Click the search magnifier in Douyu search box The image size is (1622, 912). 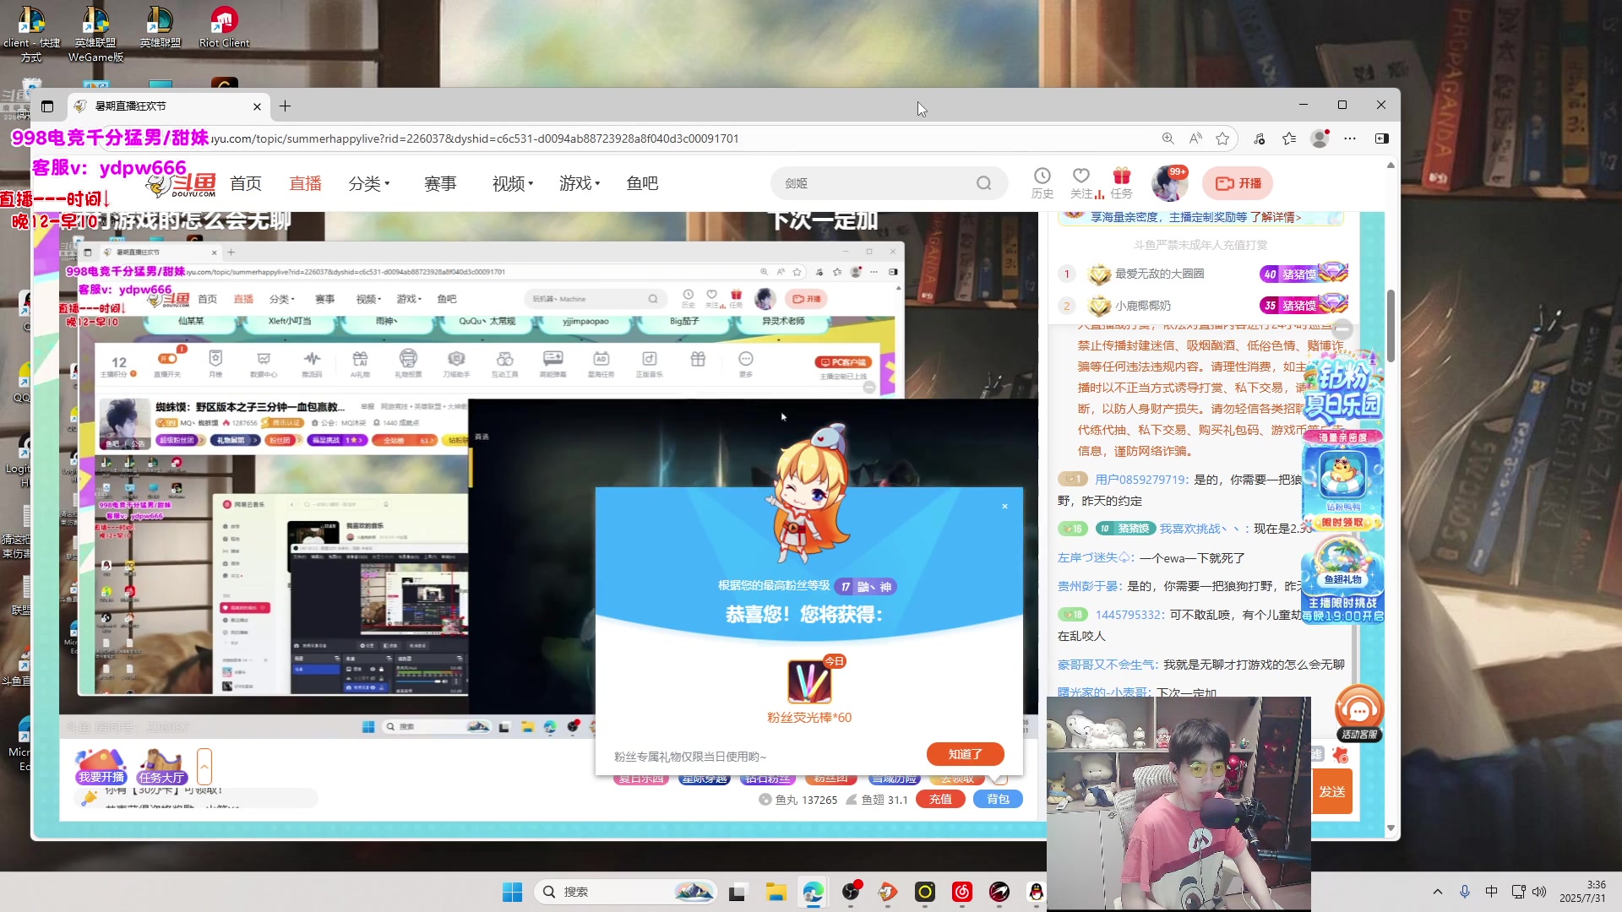pos(983,183)
